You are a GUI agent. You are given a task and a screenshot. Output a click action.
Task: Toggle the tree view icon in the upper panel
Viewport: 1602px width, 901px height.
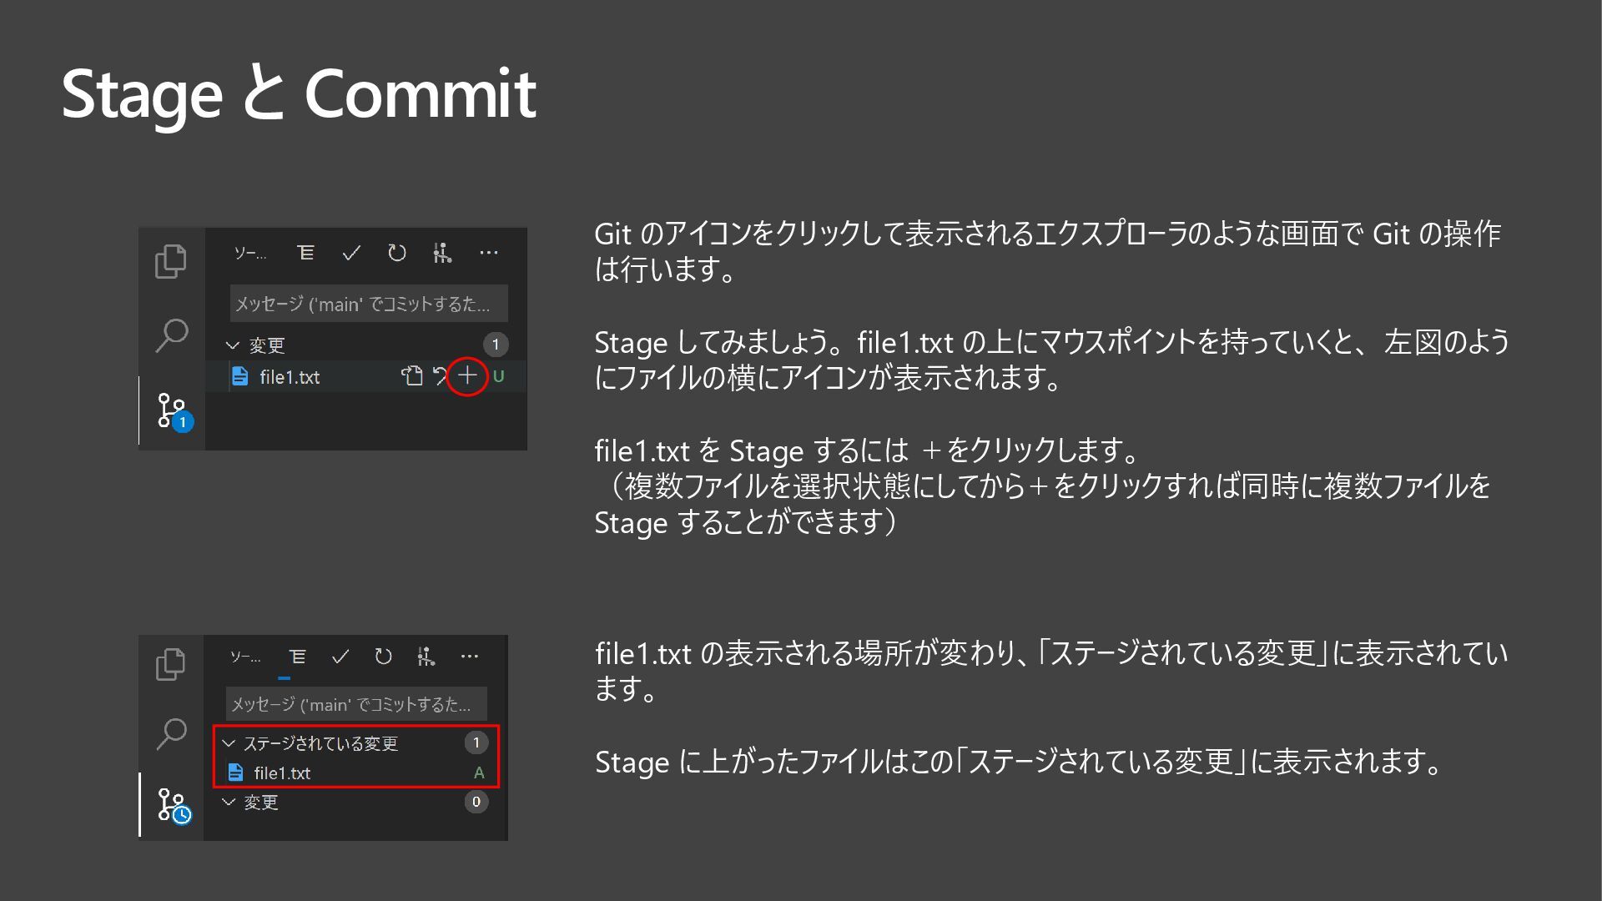(305, 253)
